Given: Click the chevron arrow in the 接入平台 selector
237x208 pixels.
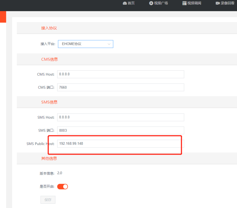Looking at the screenshot, I should 109,44.
